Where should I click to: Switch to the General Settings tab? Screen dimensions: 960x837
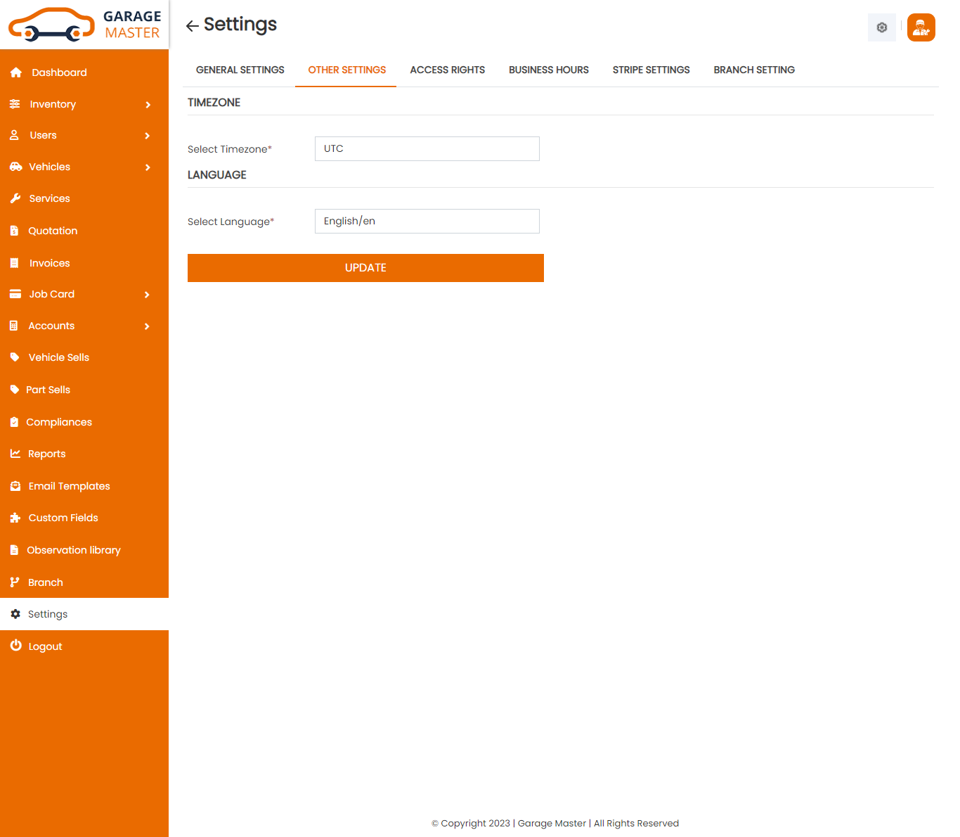coord(240,70)
